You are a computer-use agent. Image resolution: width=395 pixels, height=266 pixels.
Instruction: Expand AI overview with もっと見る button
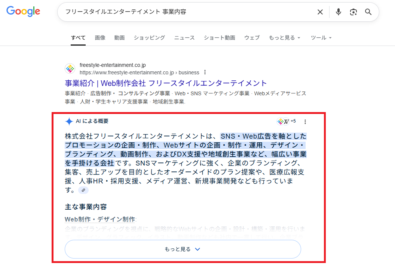click(x=183, y=249)
